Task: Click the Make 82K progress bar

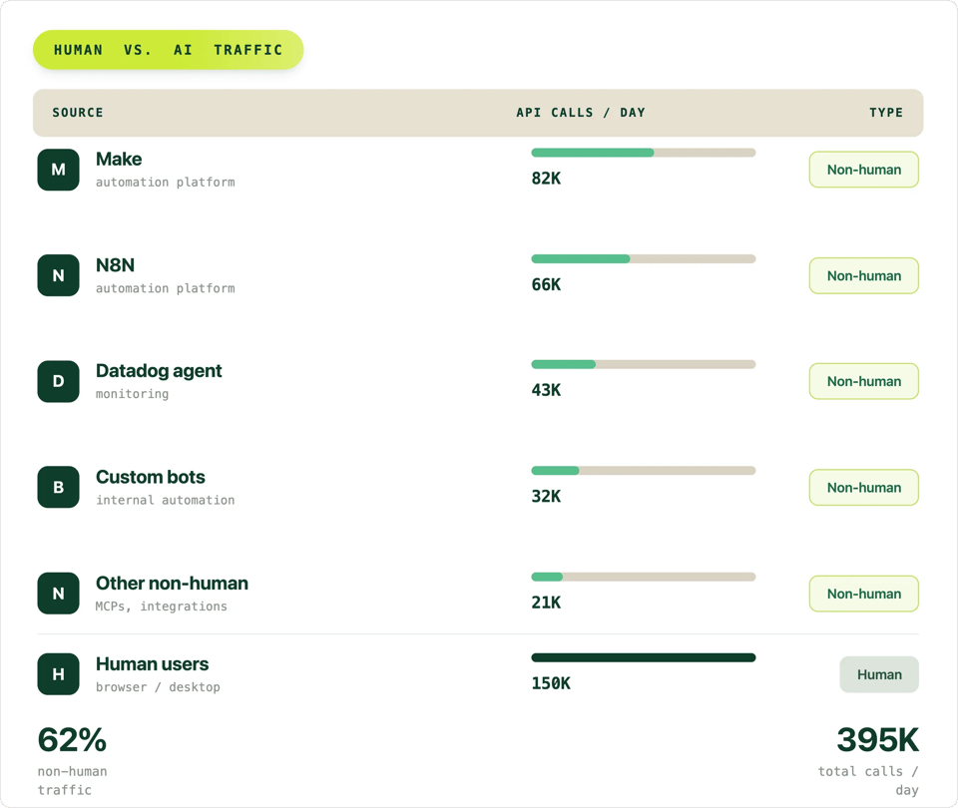Action: click(644, 153)
